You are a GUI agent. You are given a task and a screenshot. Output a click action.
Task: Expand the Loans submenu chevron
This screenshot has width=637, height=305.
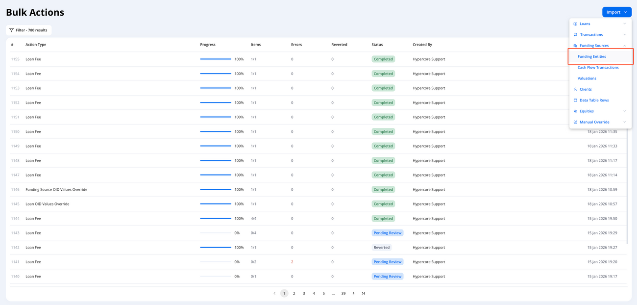[x=624, y=24]
